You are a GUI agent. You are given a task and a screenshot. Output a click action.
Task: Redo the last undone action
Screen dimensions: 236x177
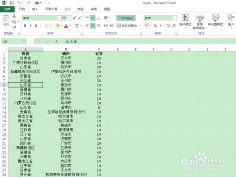pyautogui.click(x=29, y=3)
